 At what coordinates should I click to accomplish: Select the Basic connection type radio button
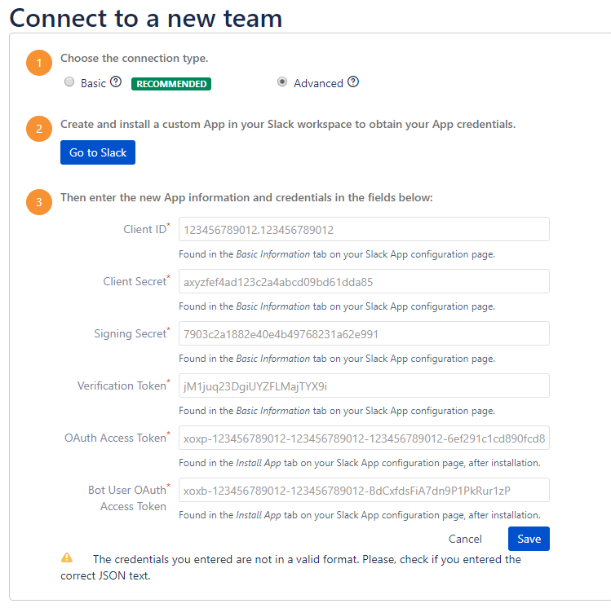coord(69,82)
